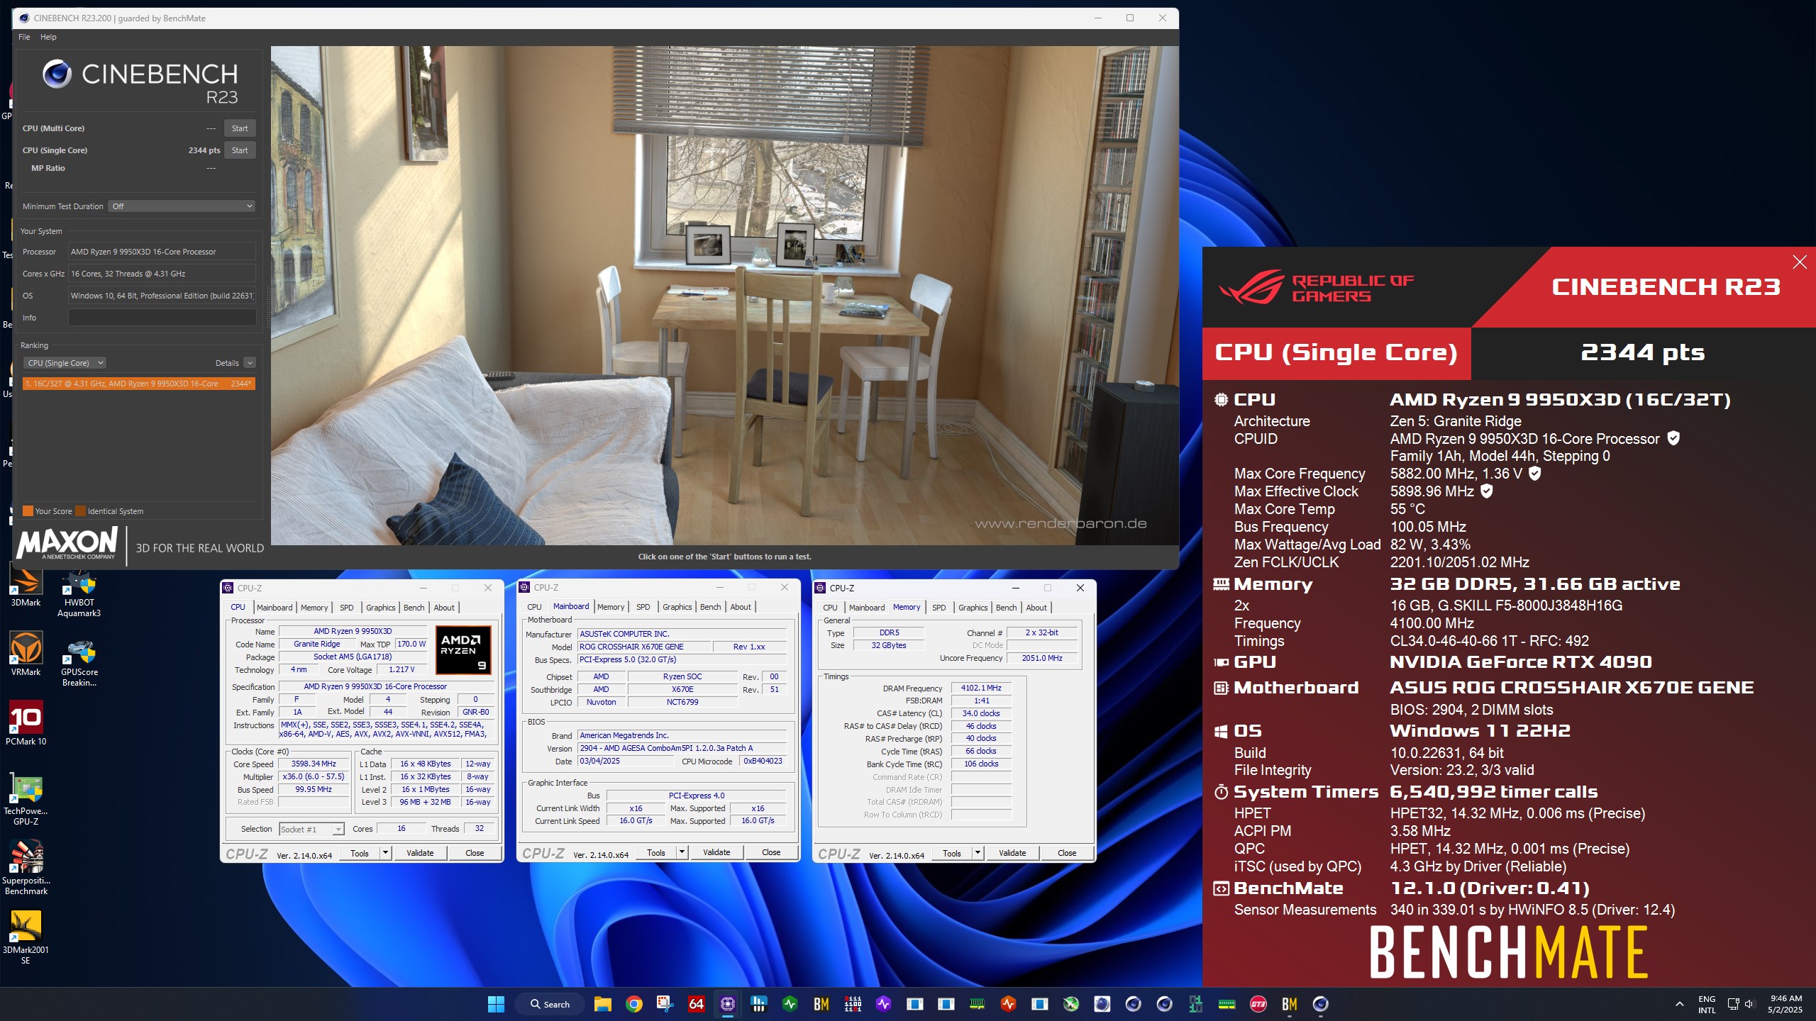
Task: Open the HWBOT Aquamark3 desktop shortcut
Action: [79, 594]
